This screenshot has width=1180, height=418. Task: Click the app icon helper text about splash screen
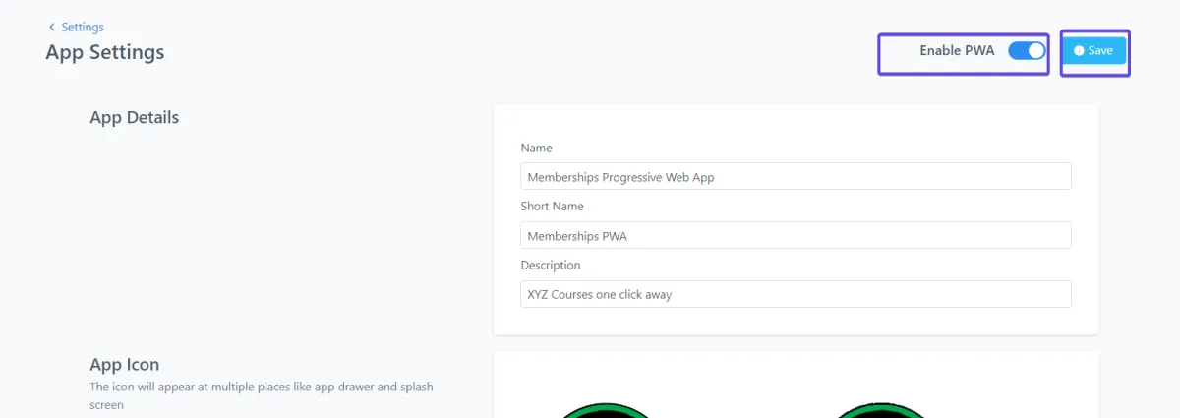[x=262, y=395]
